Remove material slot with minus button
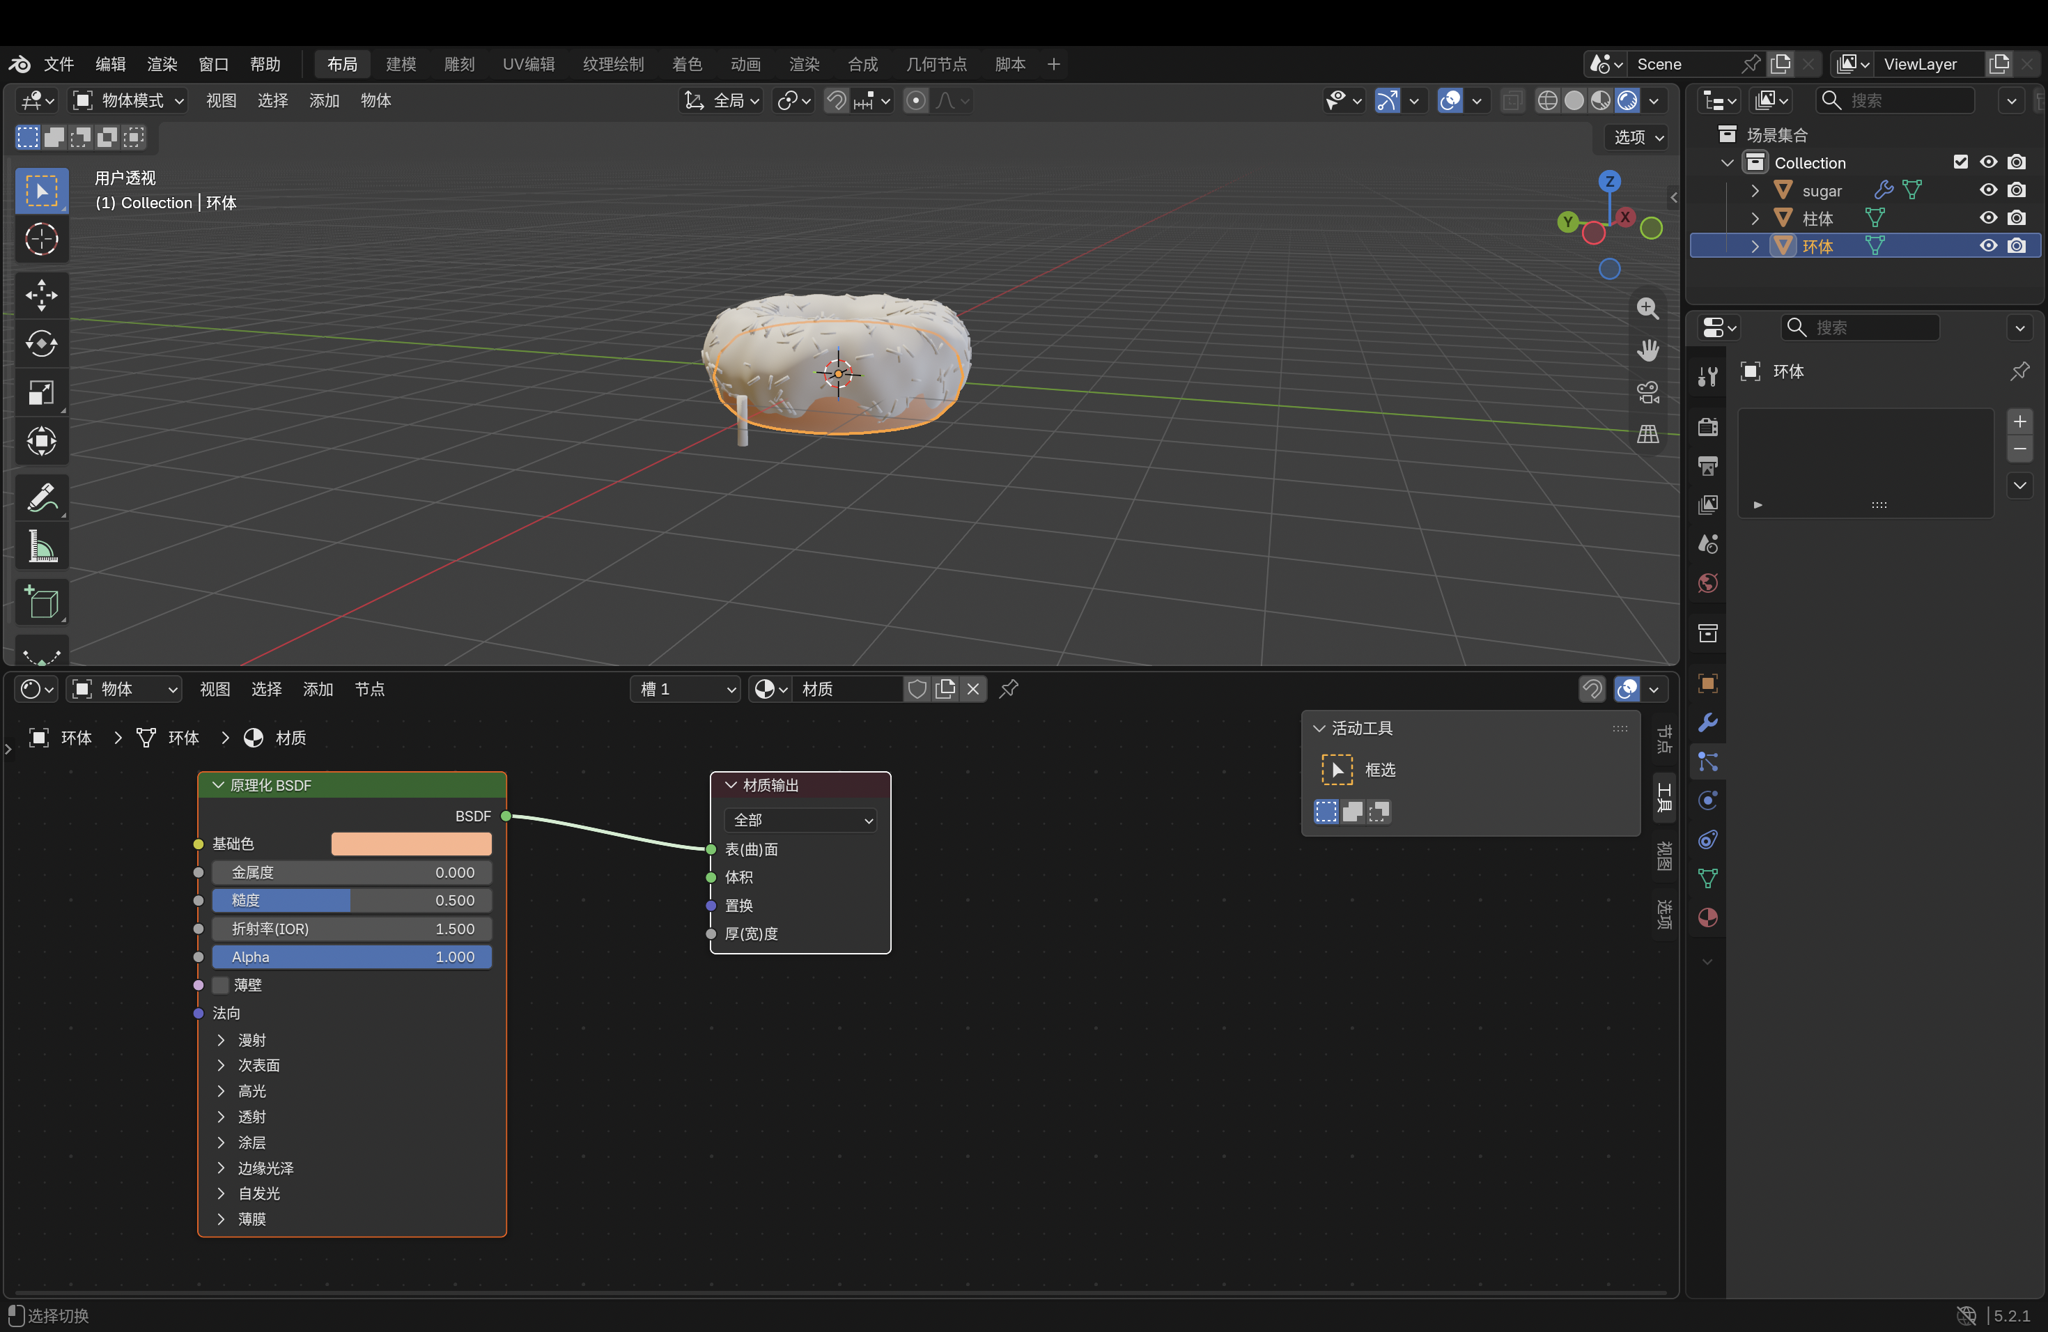 tap(2019, 449)
